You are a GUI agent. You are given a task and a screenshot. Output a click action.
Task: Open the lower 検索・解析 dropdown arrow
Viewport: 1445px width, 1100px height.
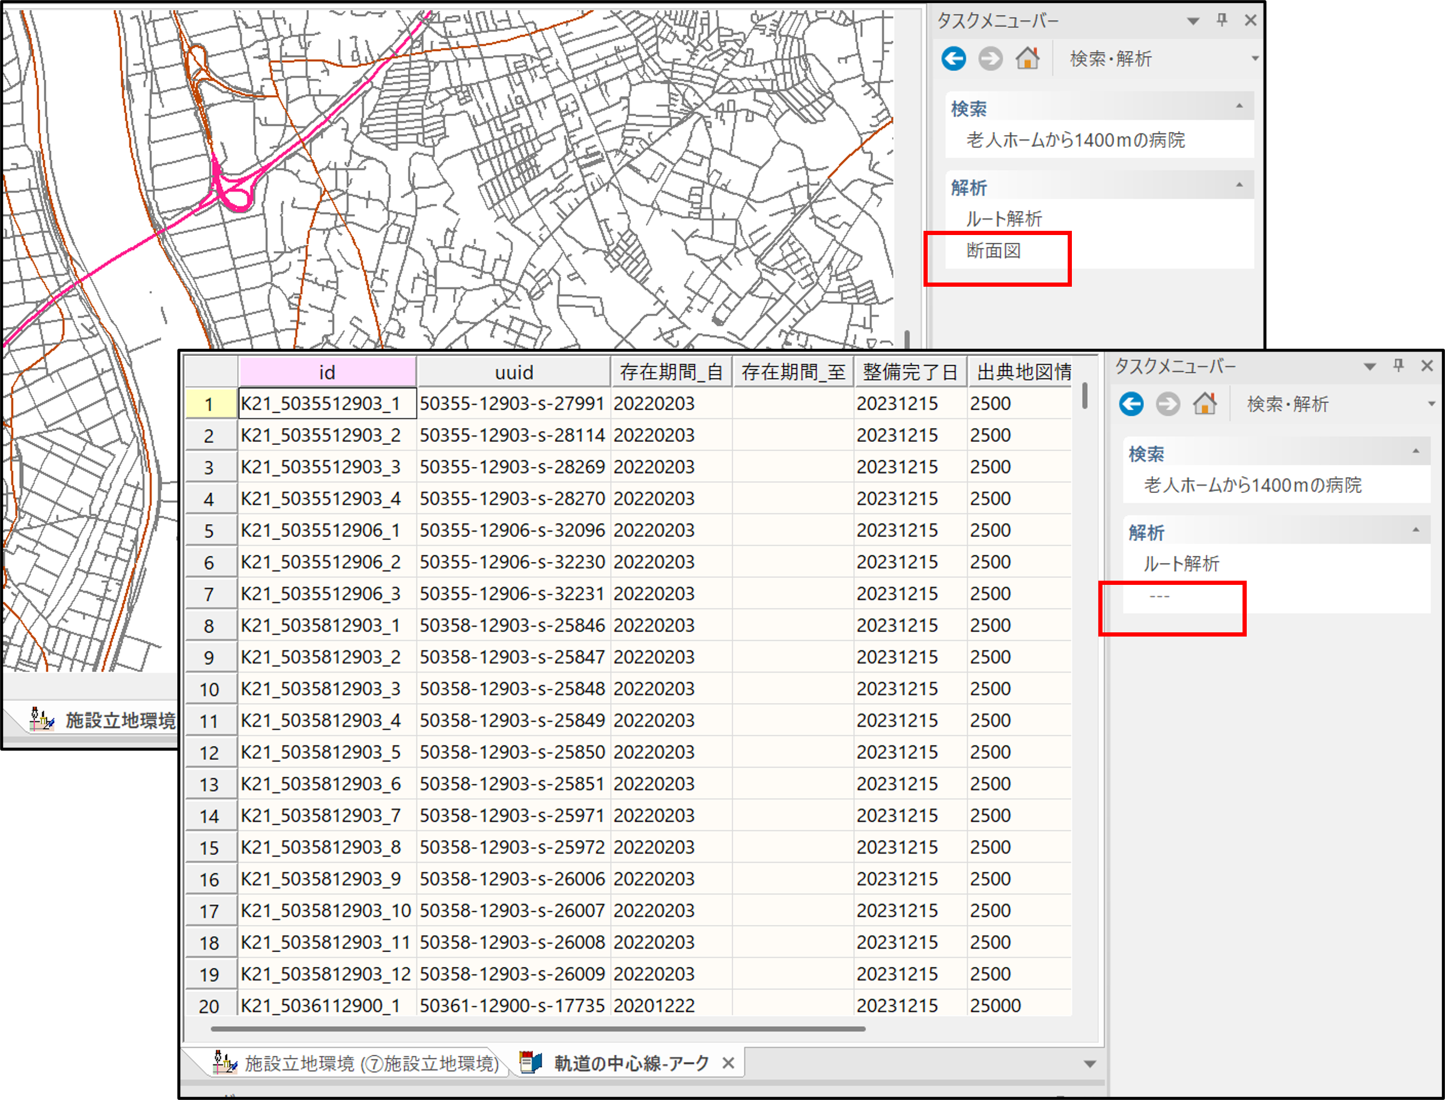(x=1431, y=404)
